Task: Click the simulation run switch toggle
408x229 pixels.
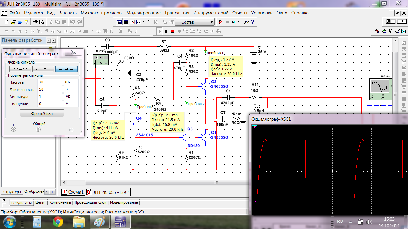Action: [x=391, y=21]
